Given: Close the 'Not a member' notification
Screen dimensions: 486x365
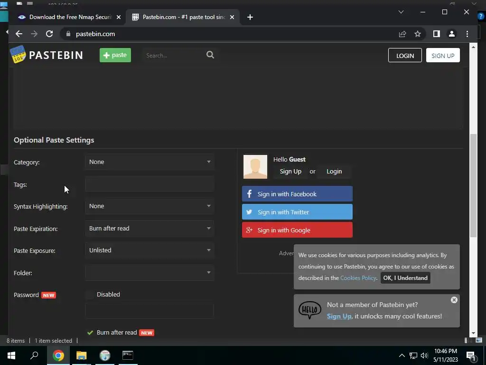Looking at the screenshot, I should [454, 300].
